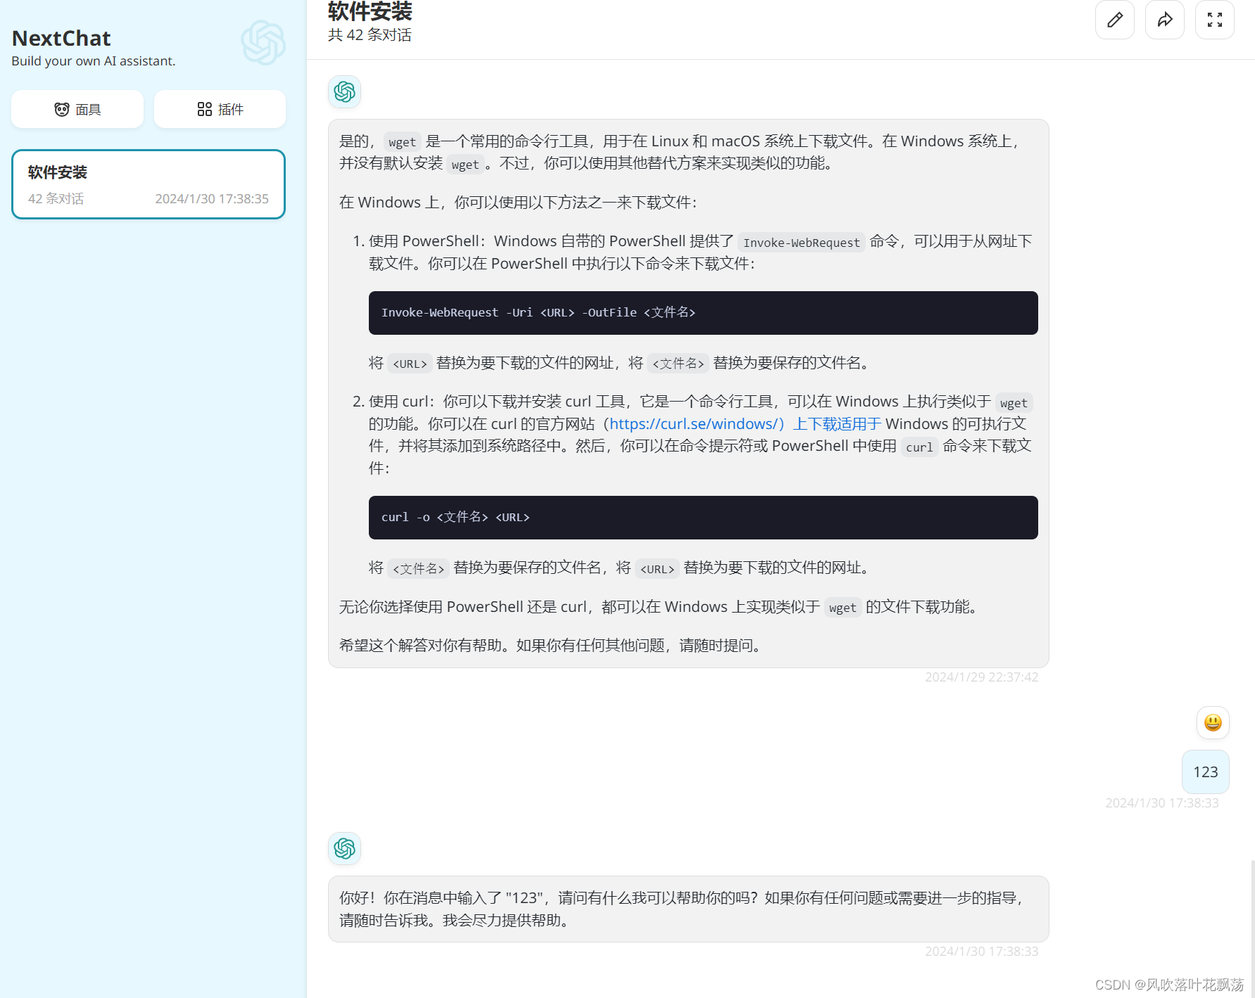The width and height of the screenshot is (1255, 998).
Task: Select the 软件安装 conversation card
Action: [149, 184]
